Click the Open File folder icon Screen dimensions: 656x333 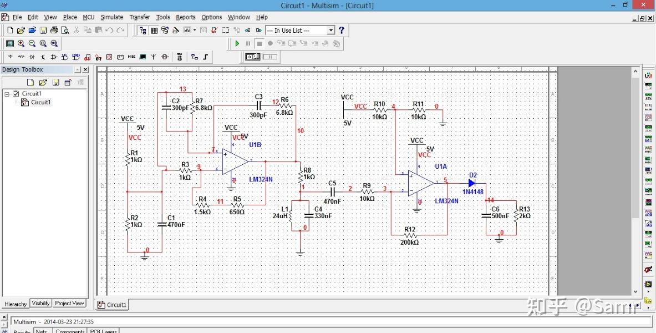point(21,31)
